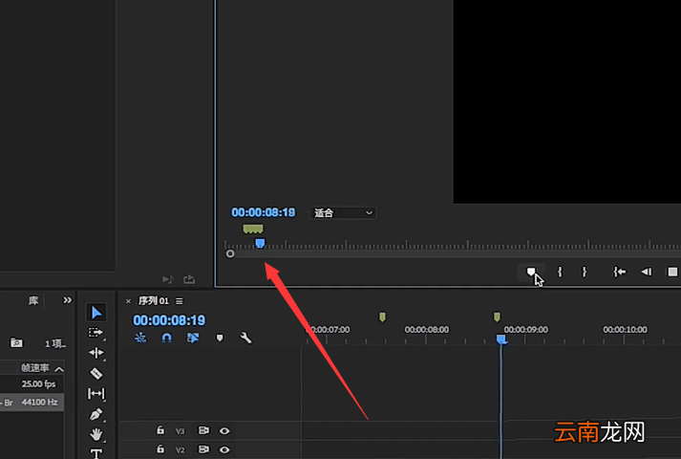Click the 1 项 item count
Viewport: 681px width, 459px height.
click(x=55, y=344)
